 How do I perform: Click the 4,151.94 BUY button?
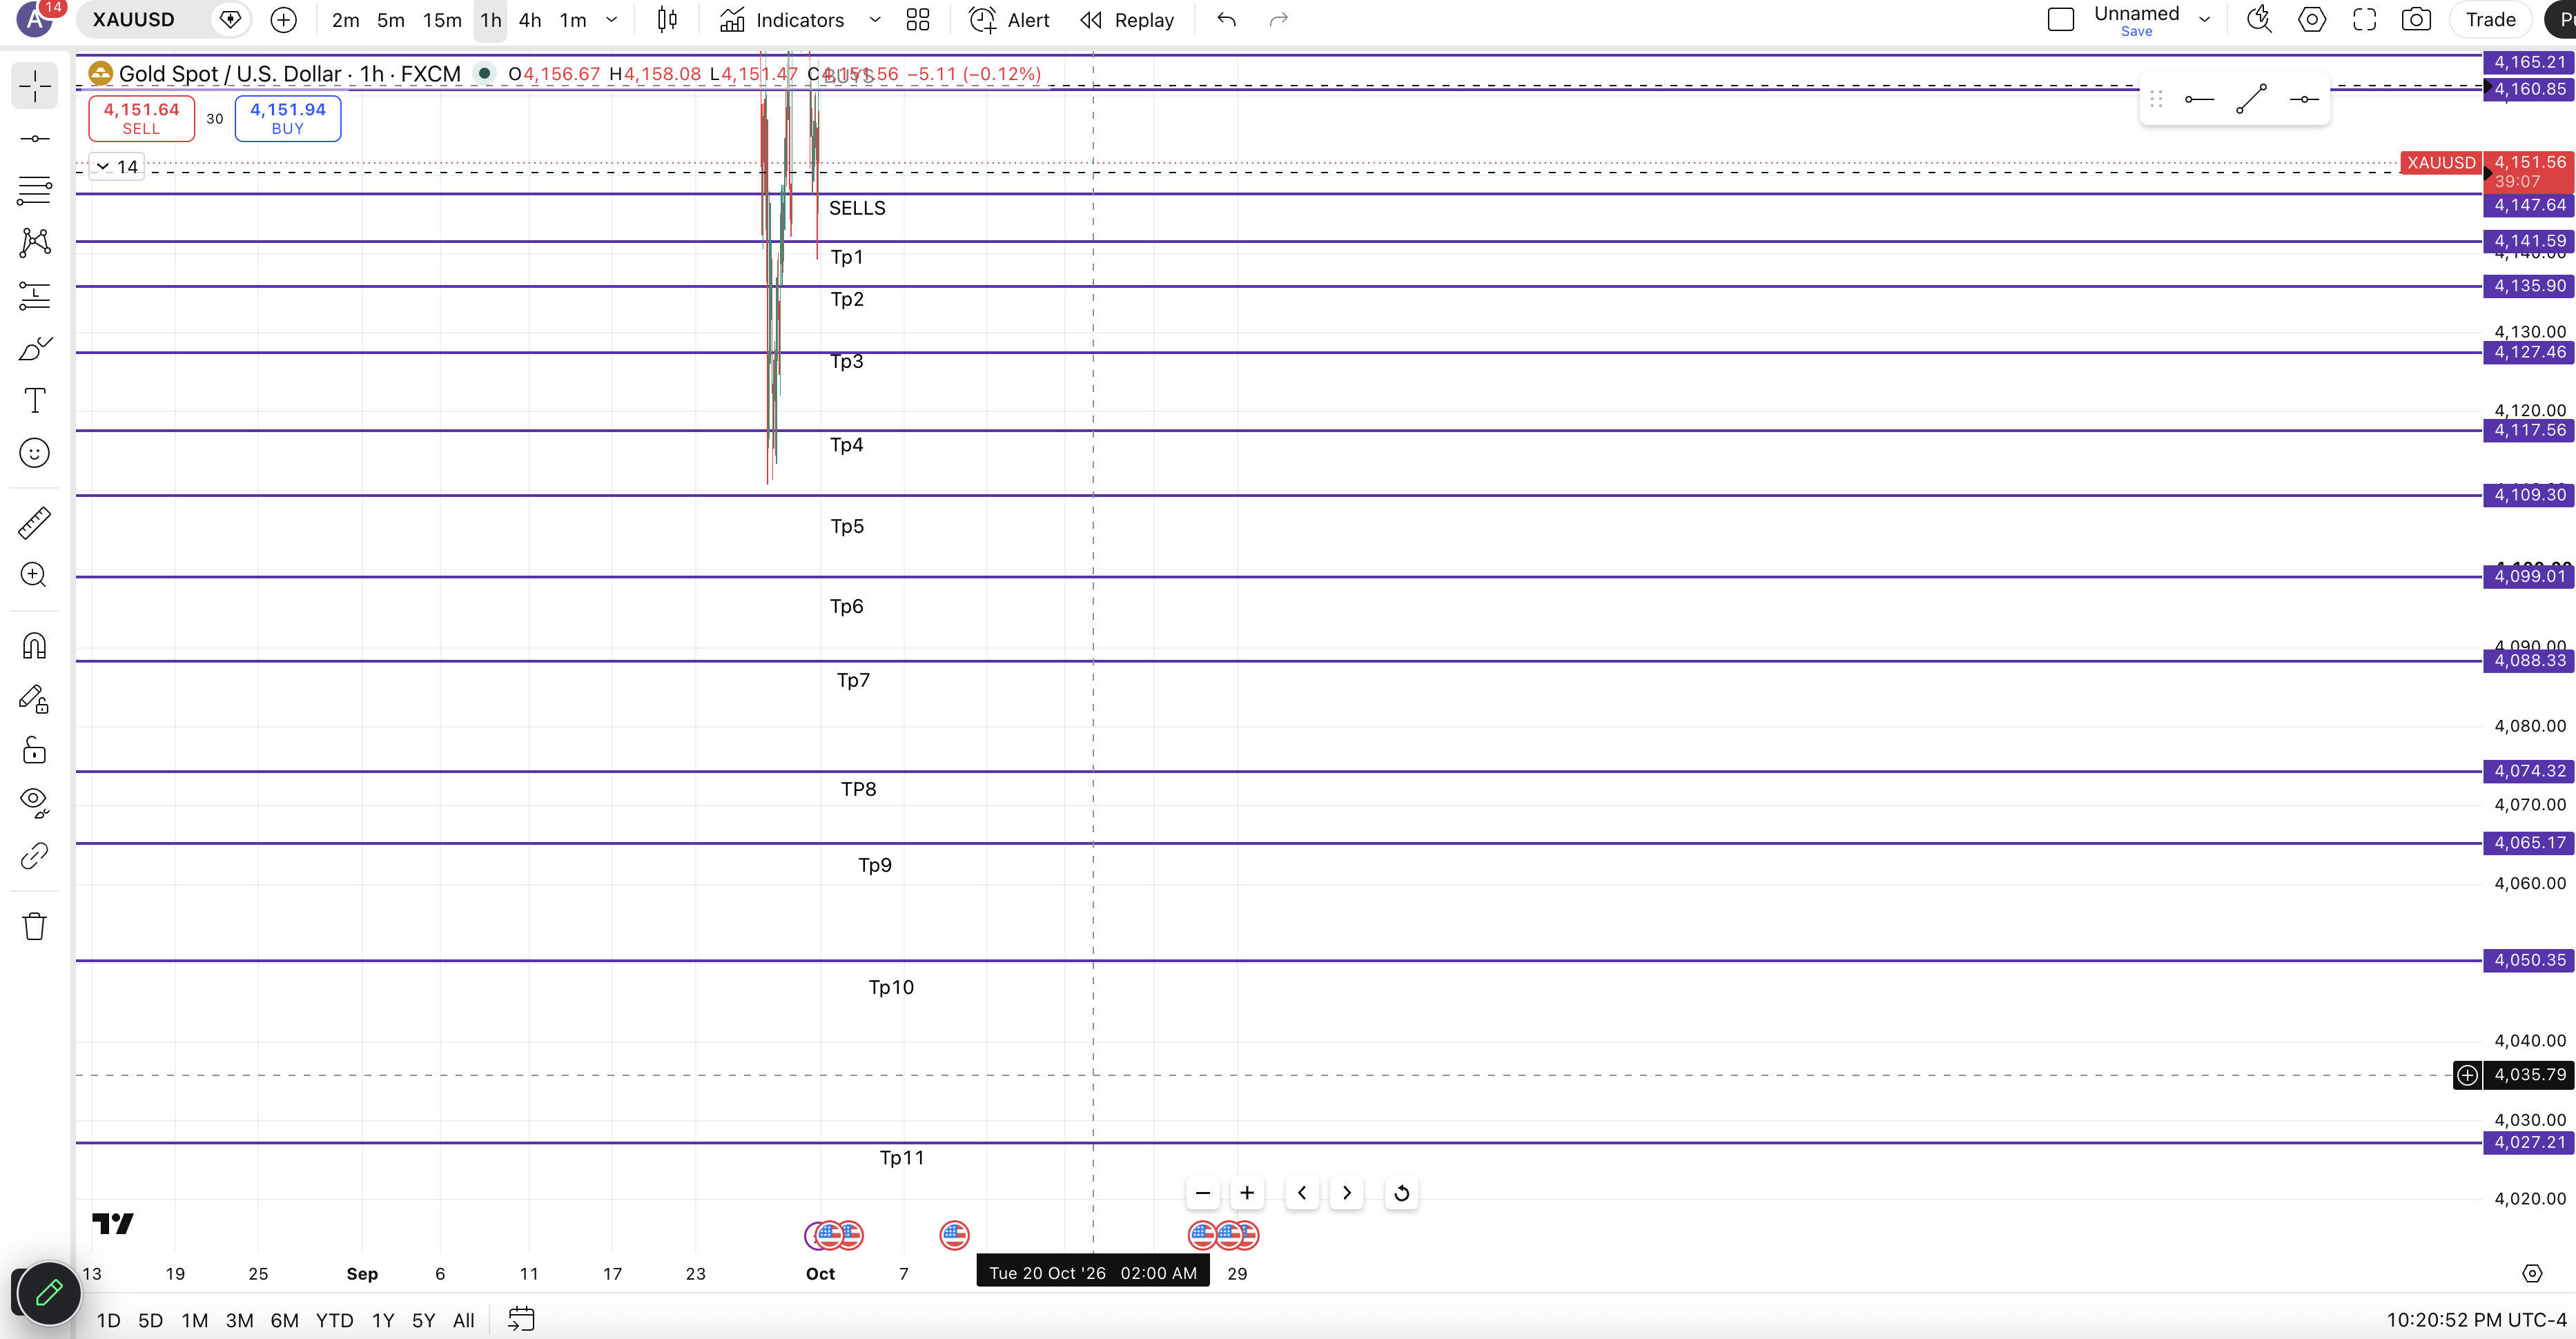point(288,118)
